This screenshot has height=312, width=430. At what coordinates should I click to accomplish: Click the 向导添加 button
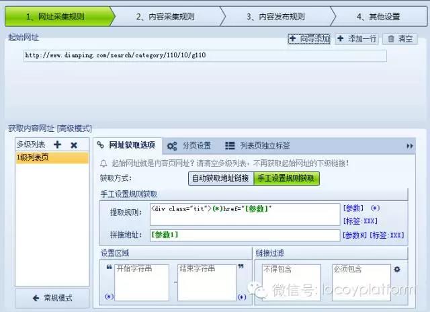tap(309, 39)
